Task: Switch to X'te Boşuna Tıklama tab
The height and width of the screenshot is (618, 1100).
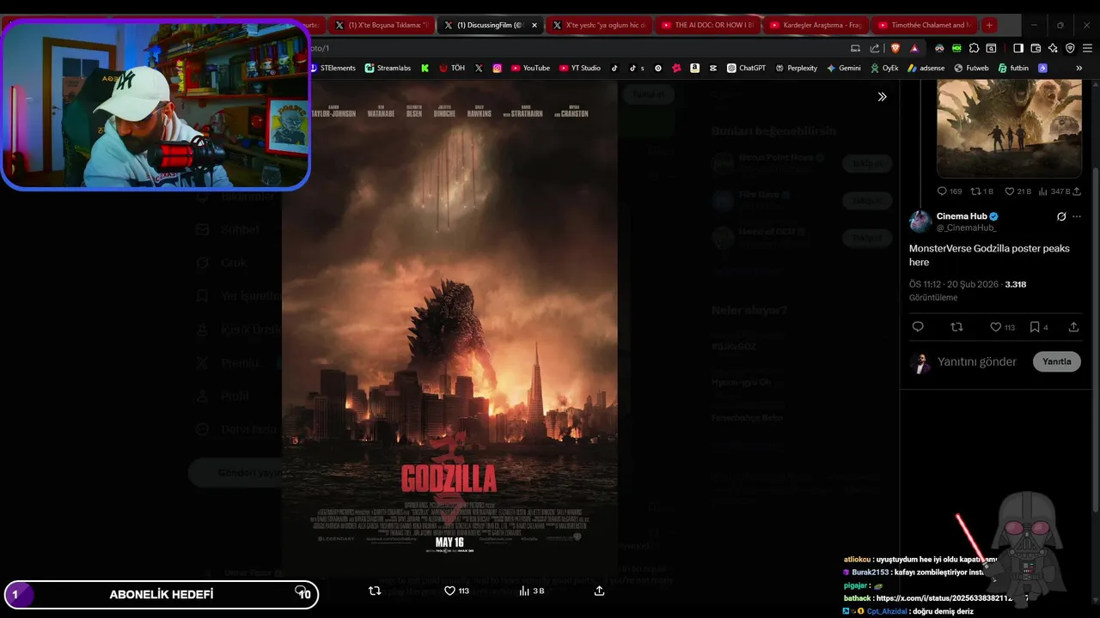Action: pyautogui.click(x=382, y=25)
